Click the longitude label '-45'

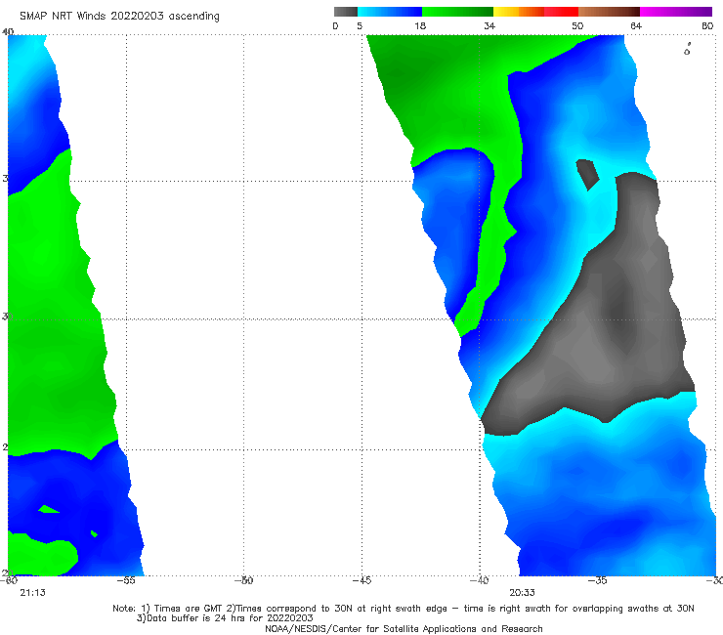click(x=361, y=580)
